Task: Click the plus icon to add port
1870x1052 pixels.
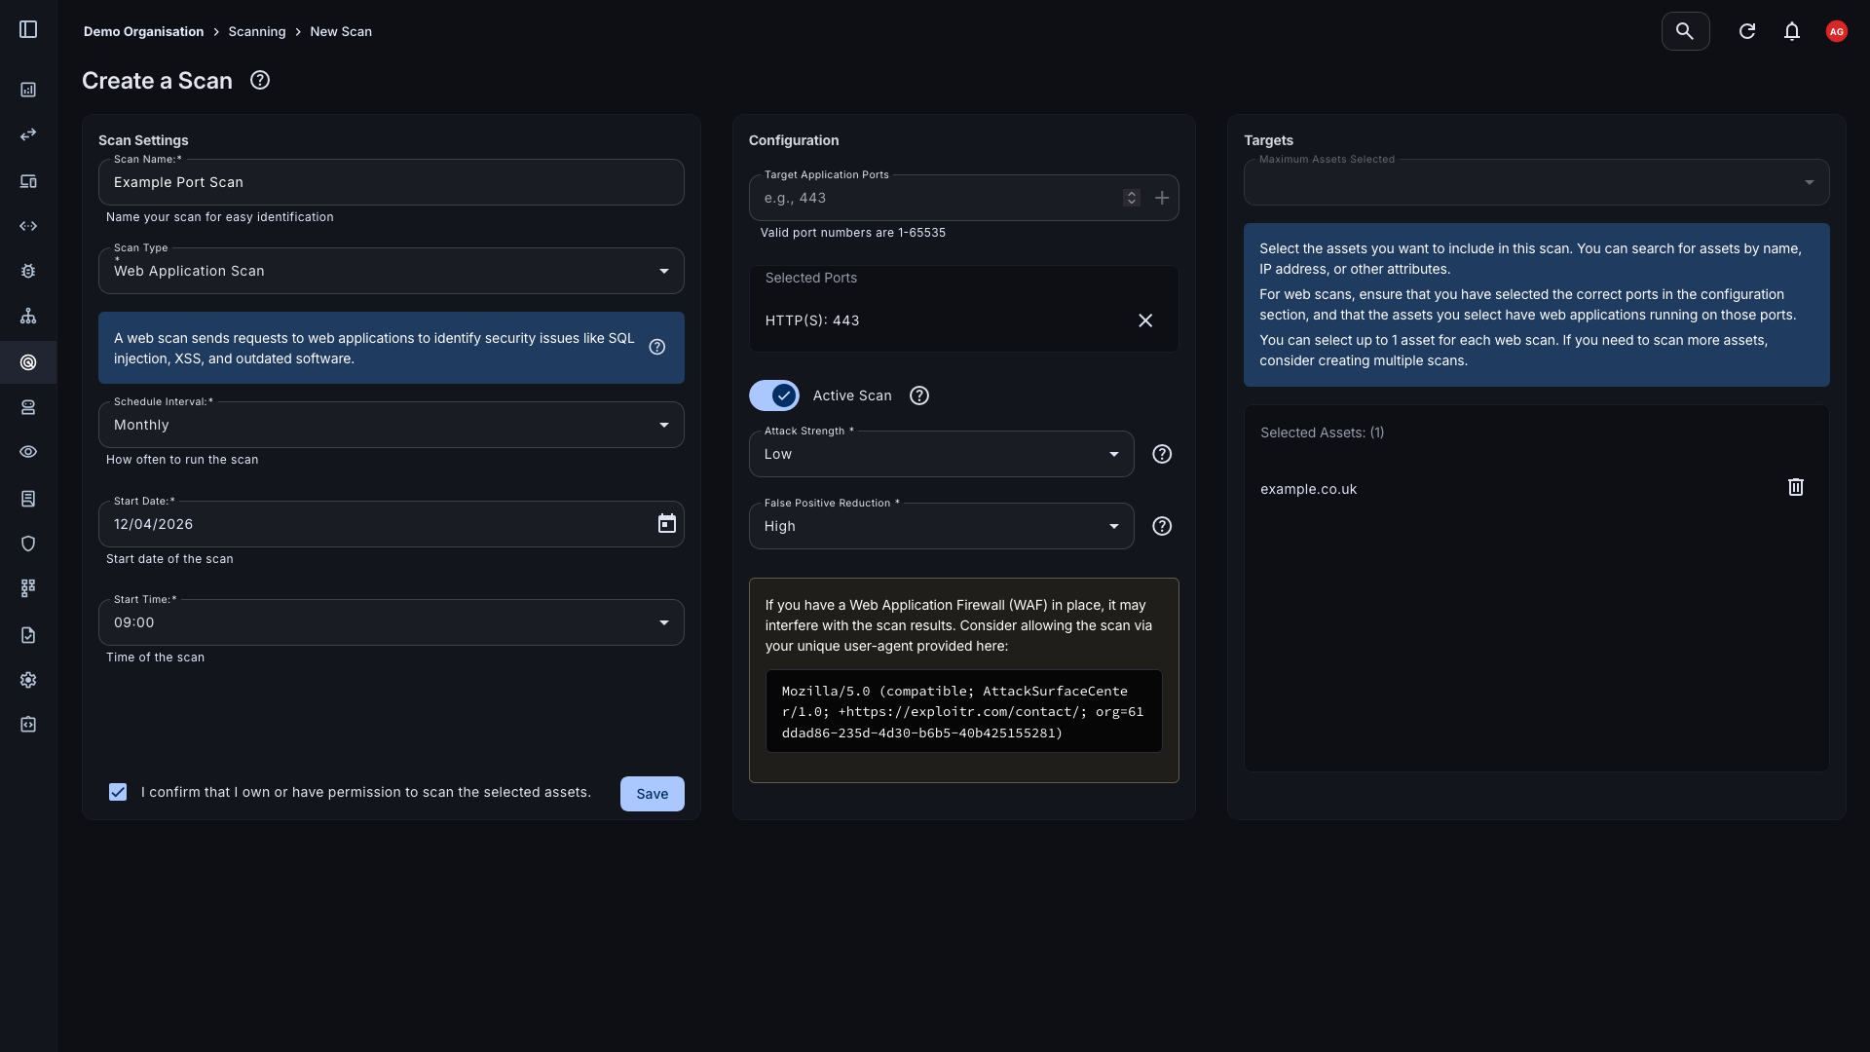Action: (x=1162, y=198)
